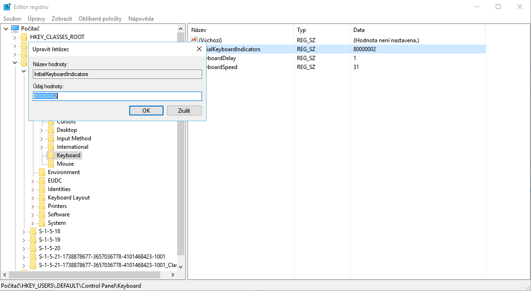Click the tree scrollbar up arrow
This screenshot has height=291, width=531.
pos(181,29)
